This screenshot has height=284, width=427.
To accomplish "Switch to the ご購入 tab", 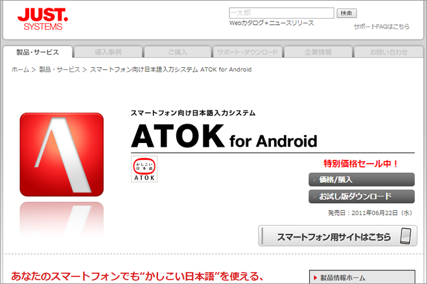I will [x=178, y=52].
